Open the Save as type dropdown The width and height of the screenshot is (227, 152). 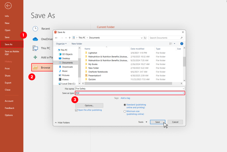click(x=183, y=93)
